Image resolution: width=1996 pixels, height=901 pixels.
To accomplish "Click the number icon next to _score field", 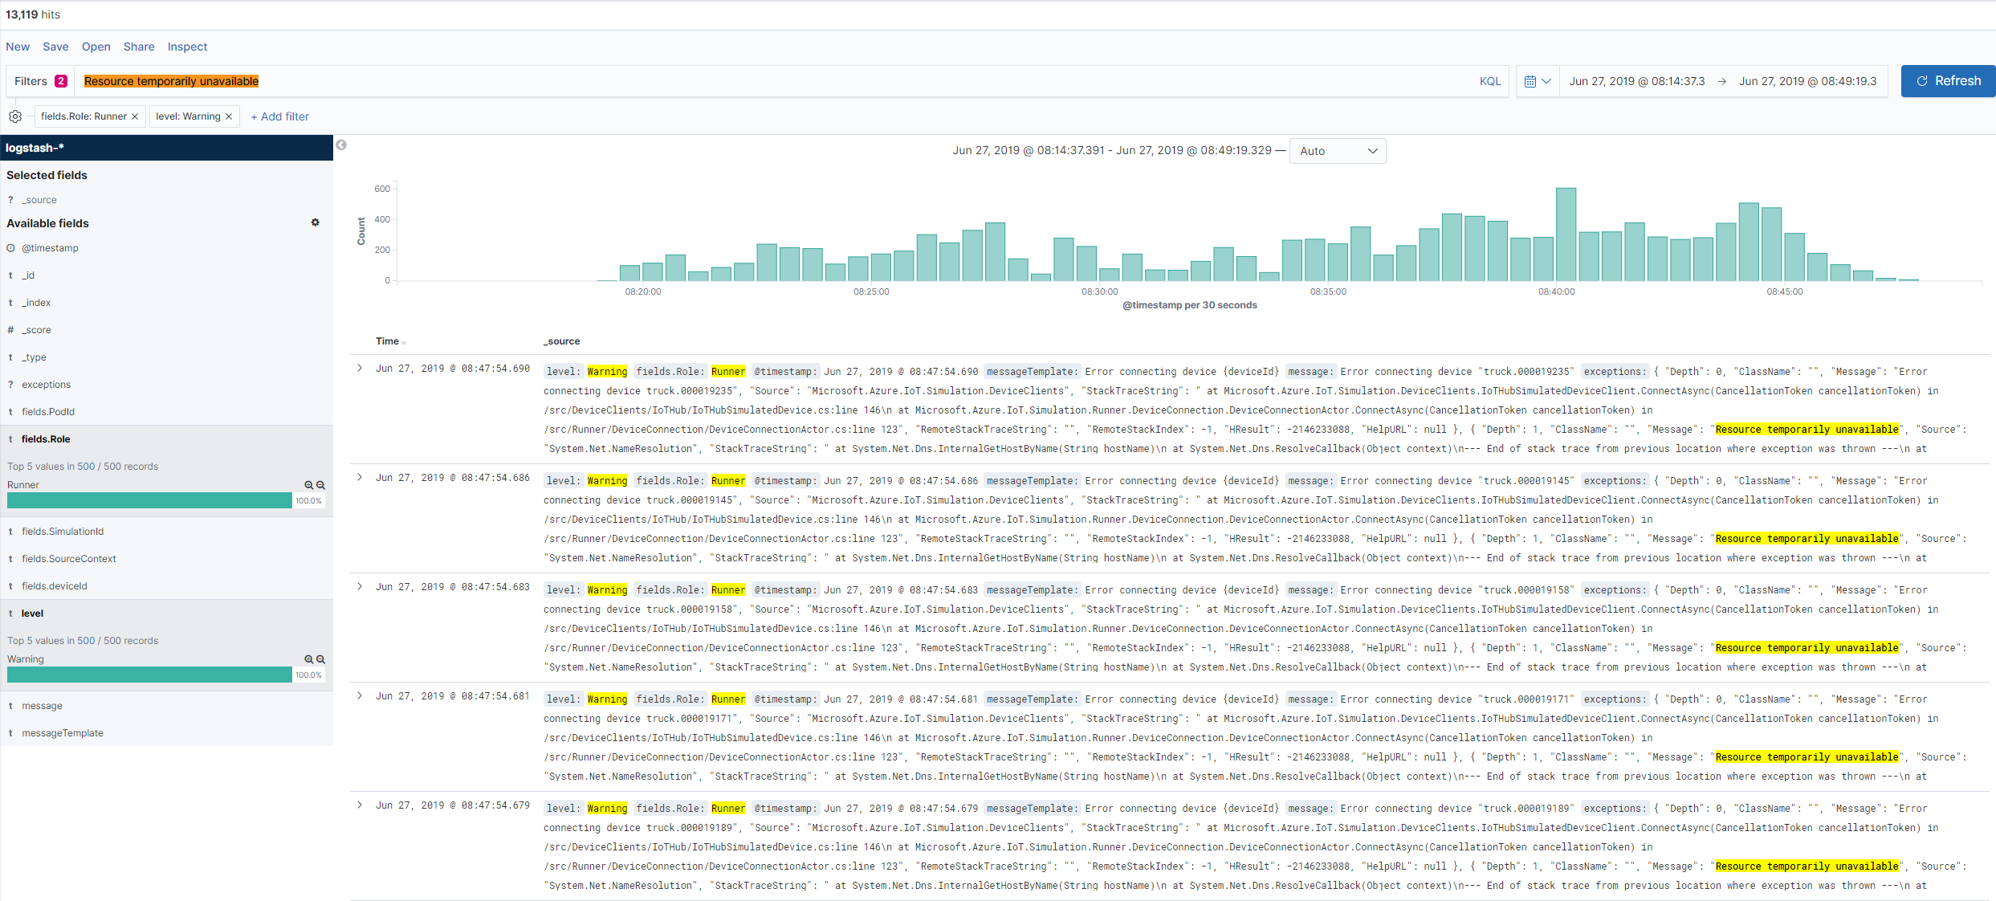I will pyautogui.click(x=10, y=329).
